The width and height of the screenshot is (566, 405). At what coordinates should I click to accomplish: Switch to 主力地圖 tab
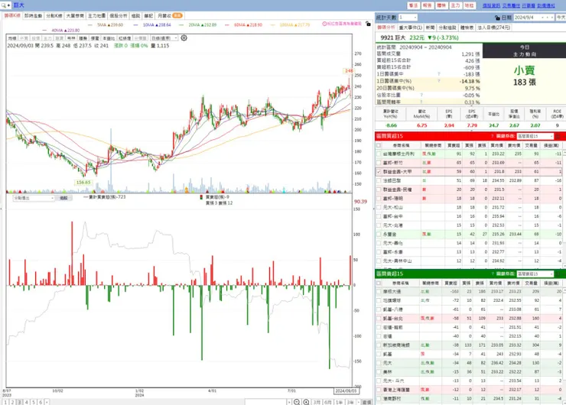coord(96,16)
